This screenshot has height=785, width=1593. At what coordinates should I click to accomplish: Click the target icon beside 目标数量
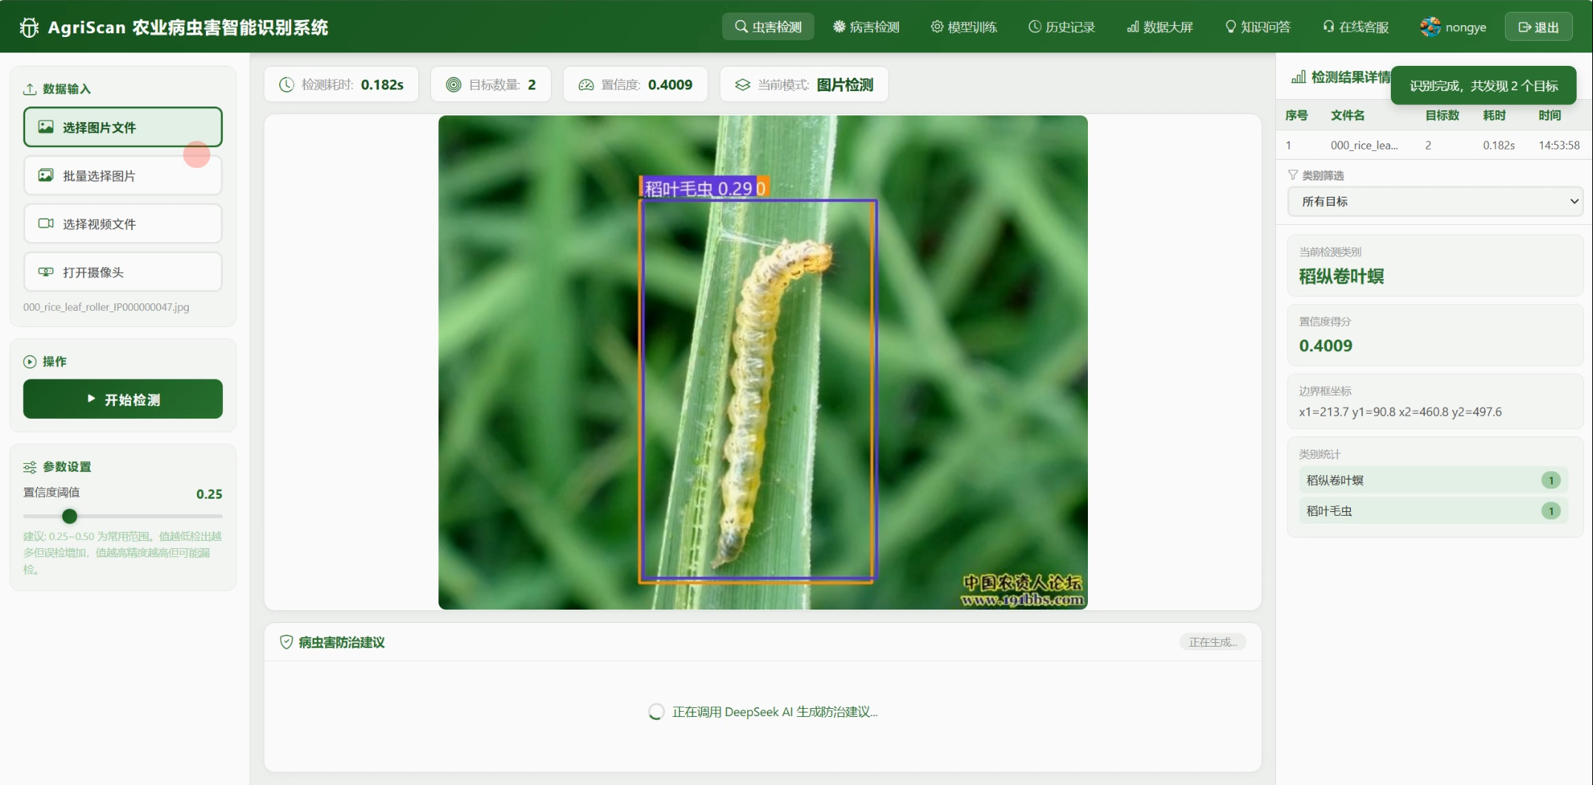coord(453,84)
